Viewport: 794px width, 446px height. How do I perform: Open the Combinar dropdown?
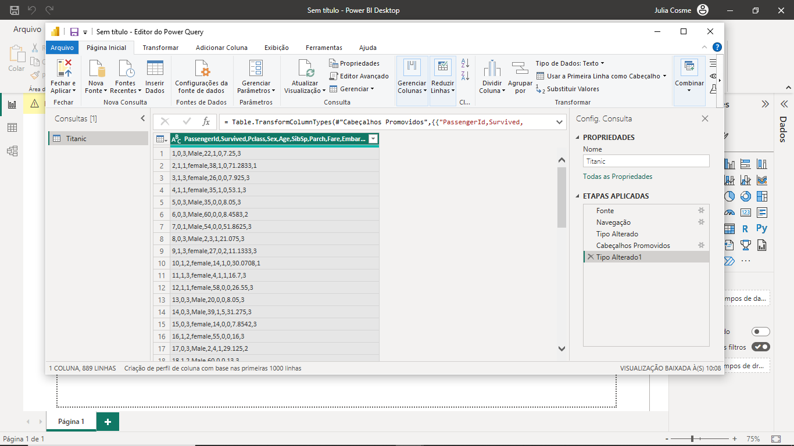click(689, 91)
